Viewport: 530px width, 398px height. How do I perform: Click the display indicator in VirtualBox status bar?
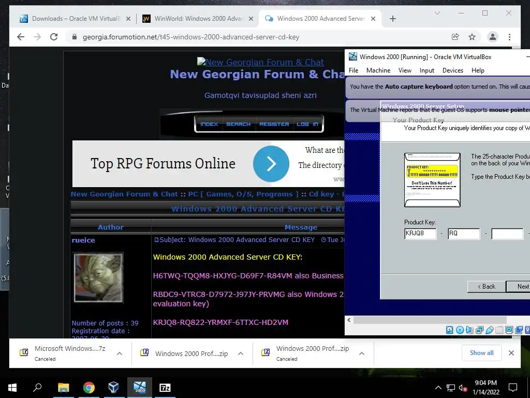click(509, 330)
